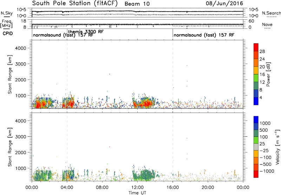This screenshot has height=195, width=281.
Task: Click the 'N.Sky' legend label
Action: tap(7, 13)
